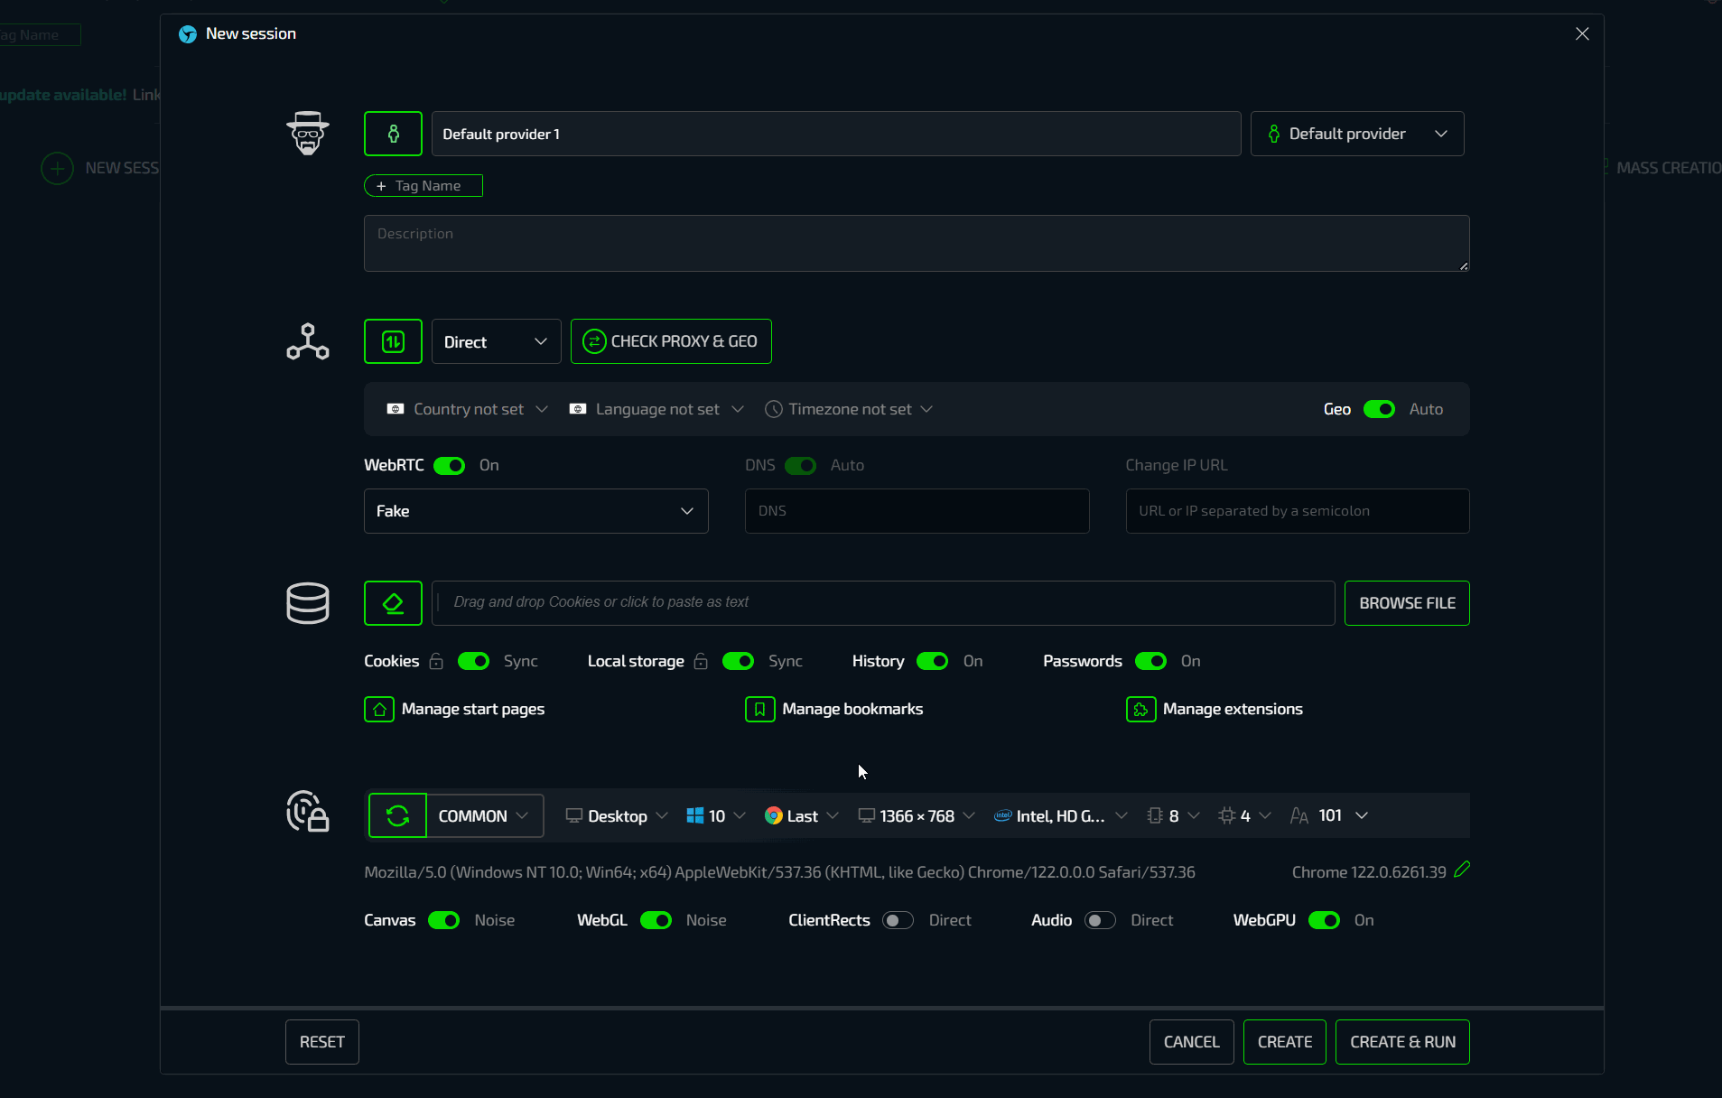Viewport: 1722px width, 1098px height.
Task: Add a tag with the Tag Name button
Action: [x=423, y=186]
